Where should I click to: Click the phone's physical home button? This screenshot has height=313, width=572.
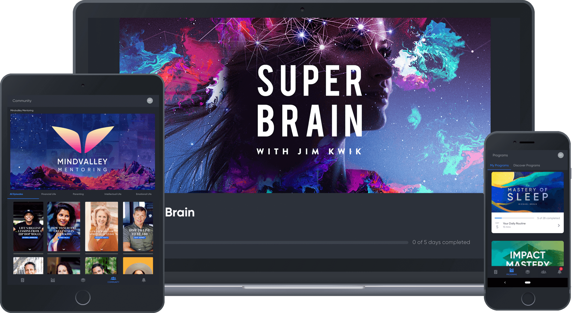point(528,298)
